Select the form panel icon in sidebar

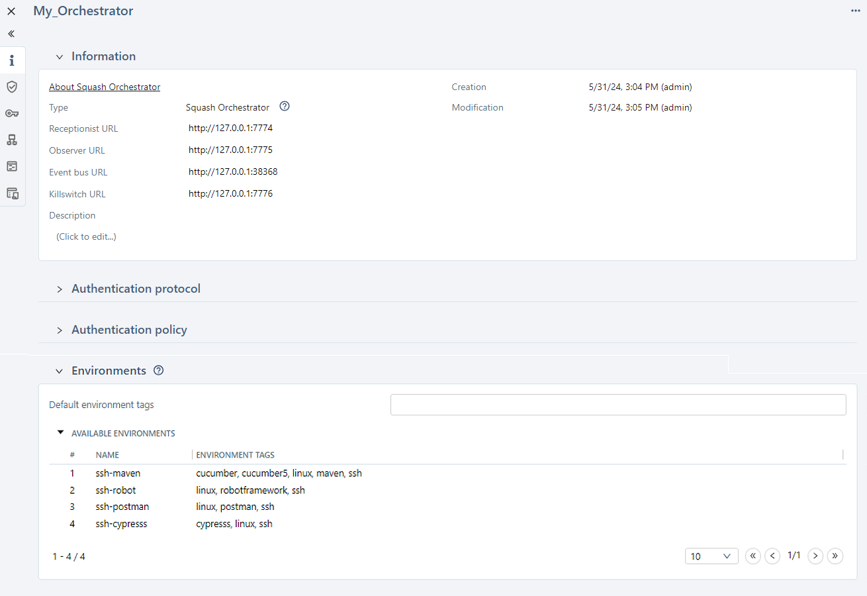12,166
